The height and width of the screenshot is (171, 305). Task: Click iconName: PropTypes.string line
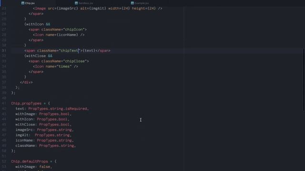(x=44, y=140)
